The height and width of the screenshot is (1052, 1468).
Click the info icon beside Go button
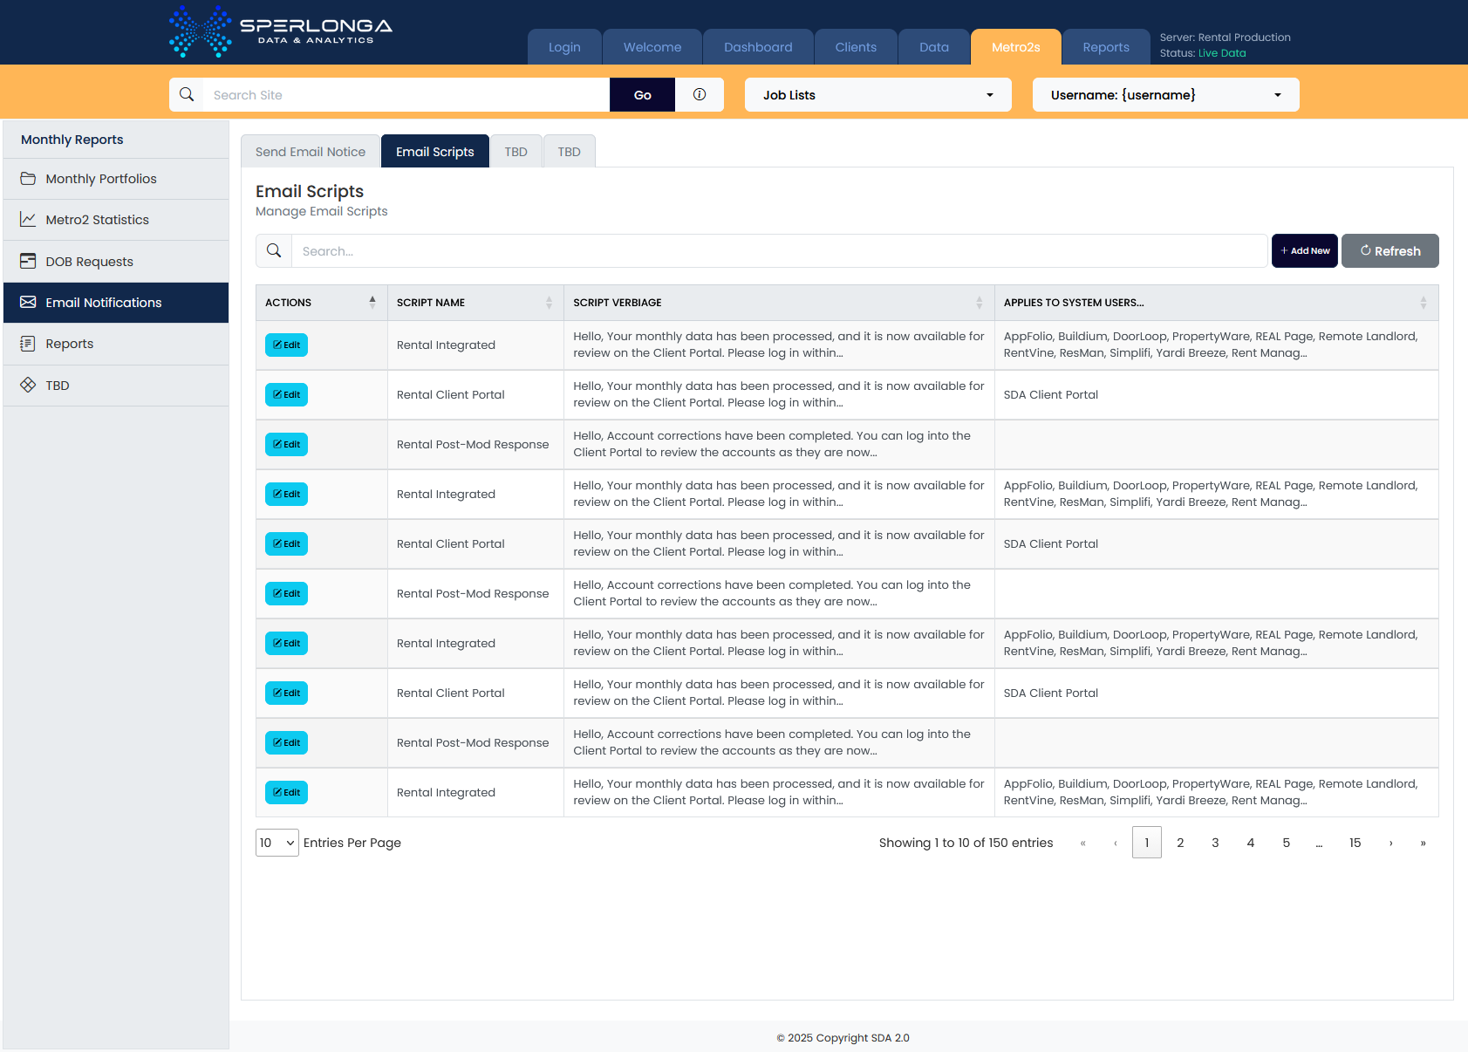pos(700,95)
